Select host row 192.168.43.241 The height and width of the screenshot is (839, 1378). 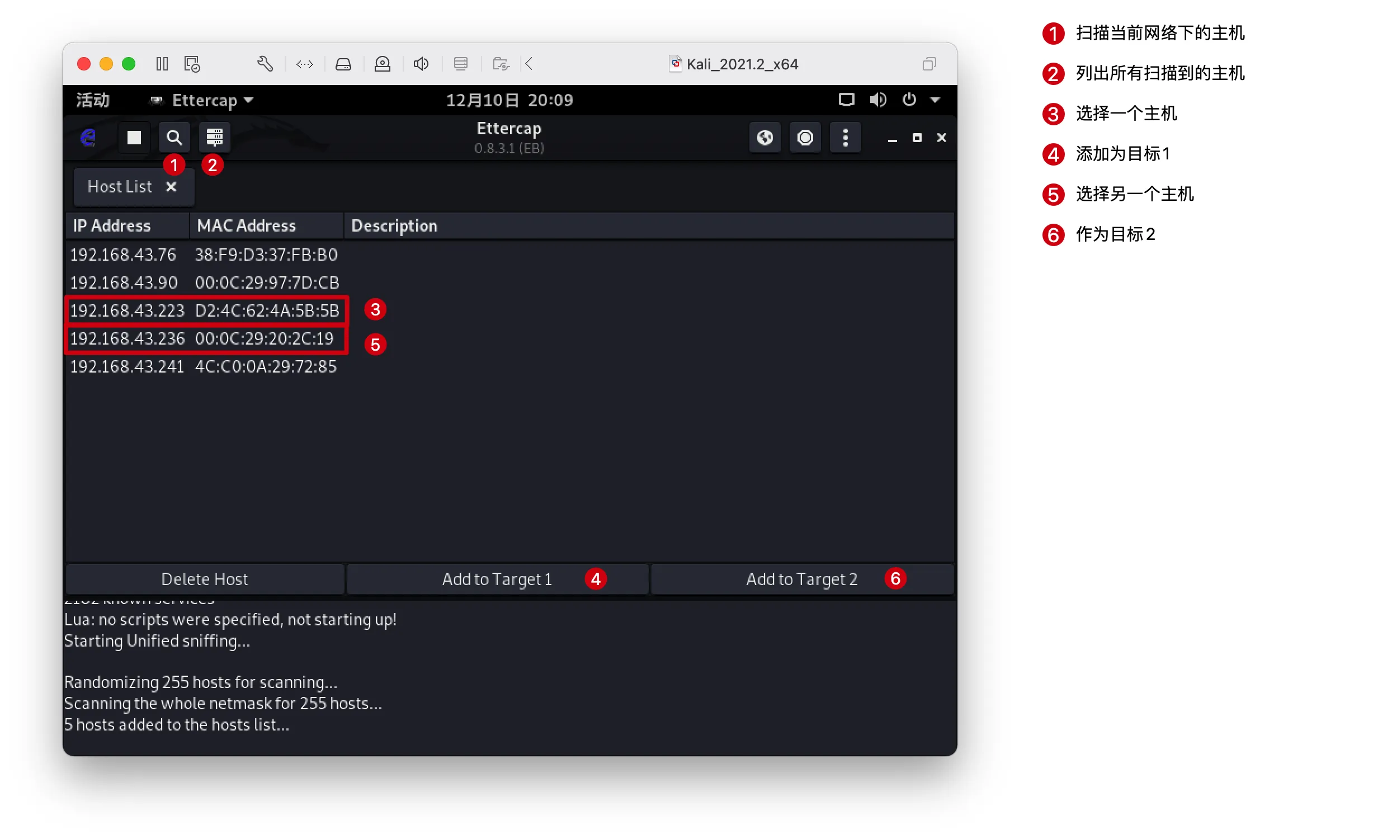(510, 367)
